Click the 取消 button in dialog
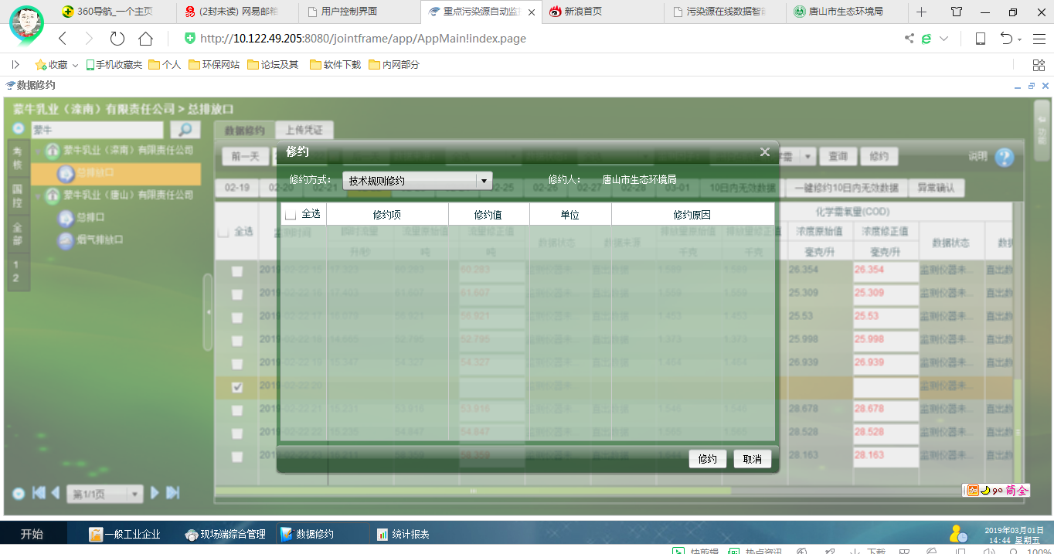 tap(752, 459)
